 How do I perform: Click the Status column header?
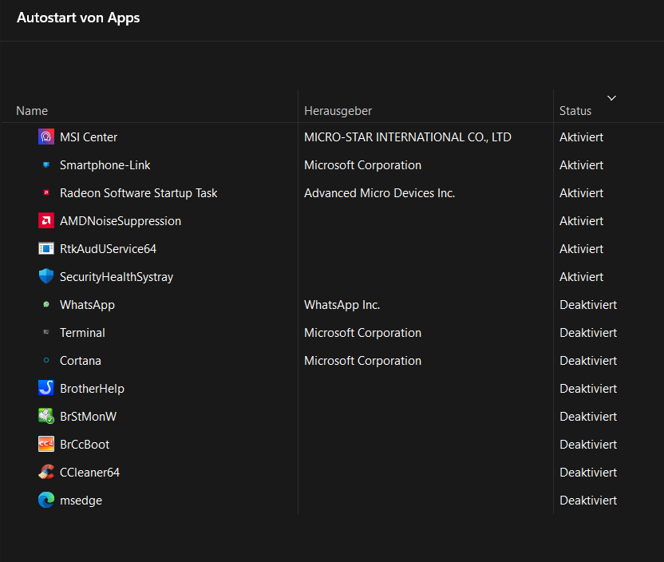click(575, 111)
